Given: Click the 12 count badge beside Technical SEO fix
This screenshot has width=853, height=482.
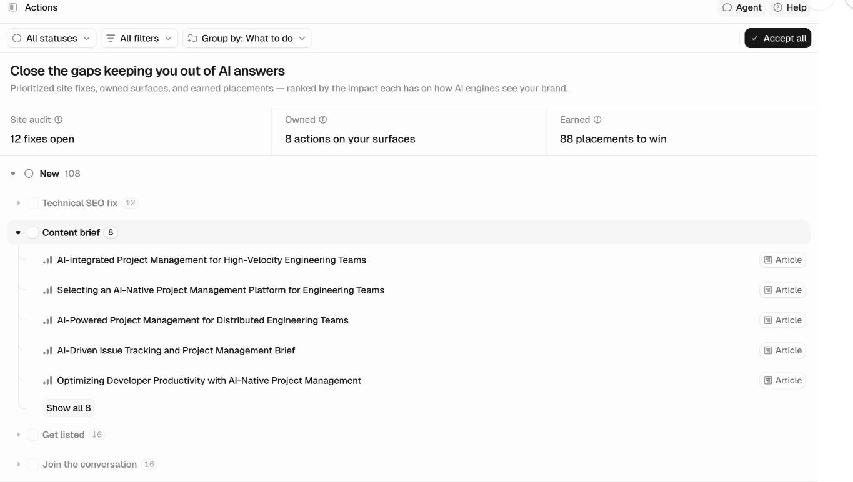Looking at the screenshot, I should click(x=130, y=203).
